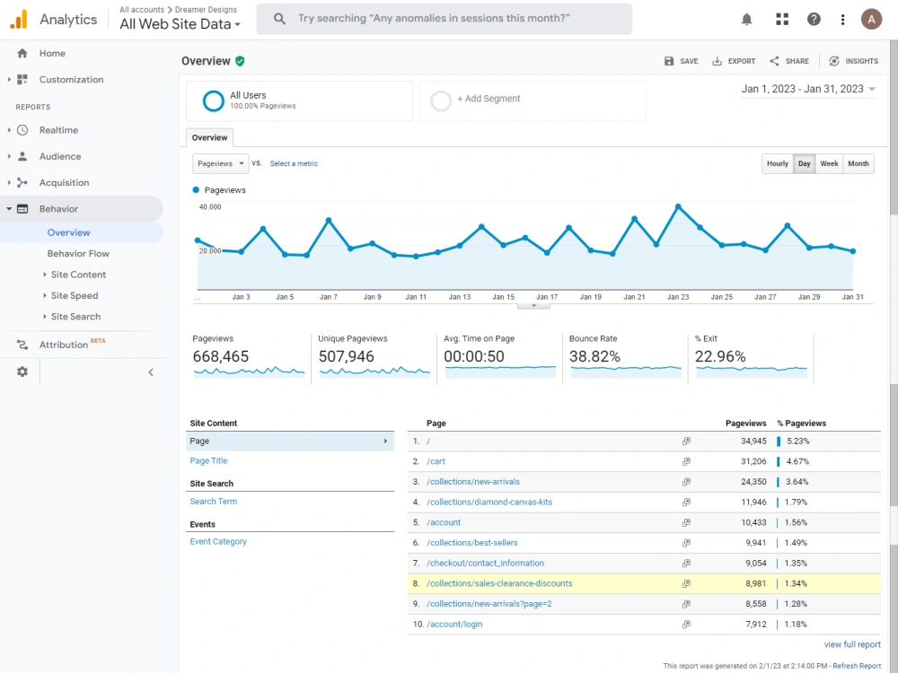Open /account page link
This screenshot has height=673, width=898.
point(444,522)
